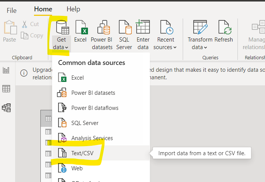
Task: Choose Analysis Services data source
Action: click(x=92, y=138)
